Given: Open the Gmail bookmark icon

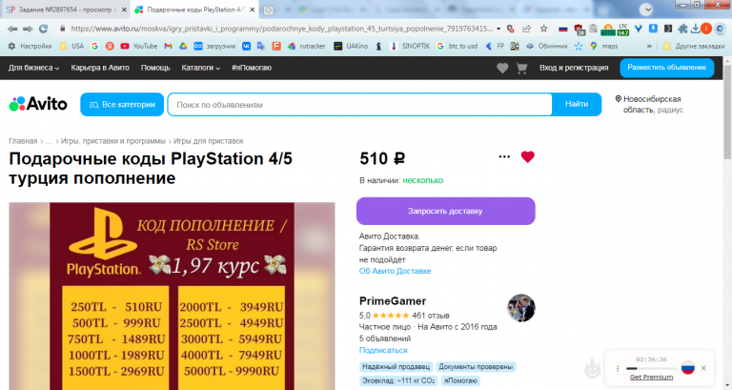Looking at the screenshot, I should pos(168,46).
